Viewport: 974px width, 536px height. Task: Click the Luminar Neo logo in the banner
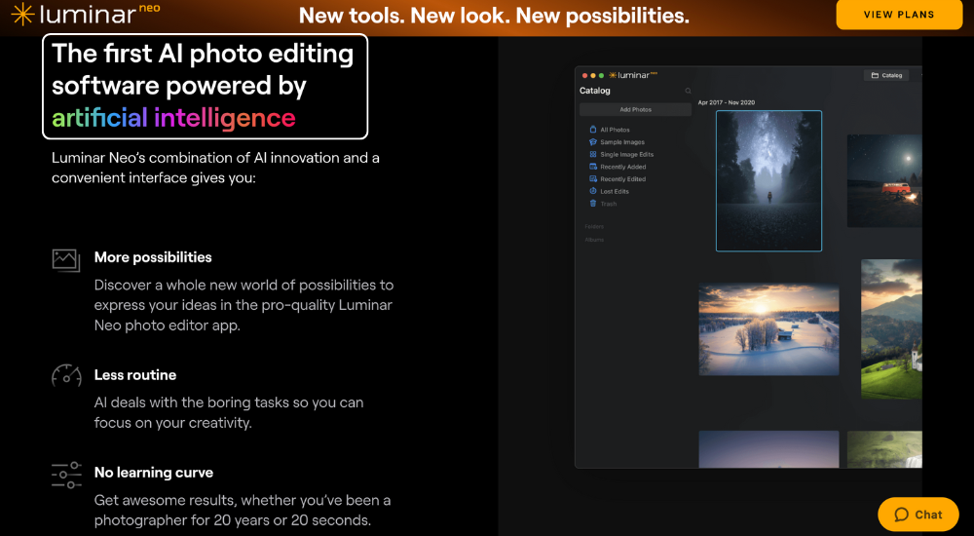tap(85, 14)
